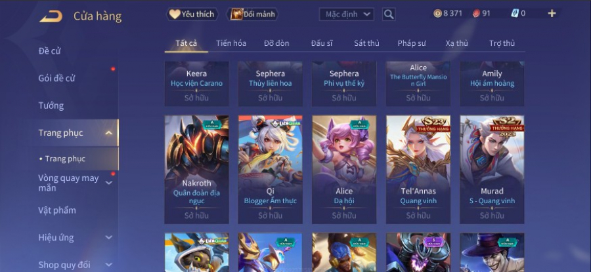This screenshot has width=591, height=272.
Task: Click the back arrow icon beside Cửa hàng
Action: click(x=51, y=16)
